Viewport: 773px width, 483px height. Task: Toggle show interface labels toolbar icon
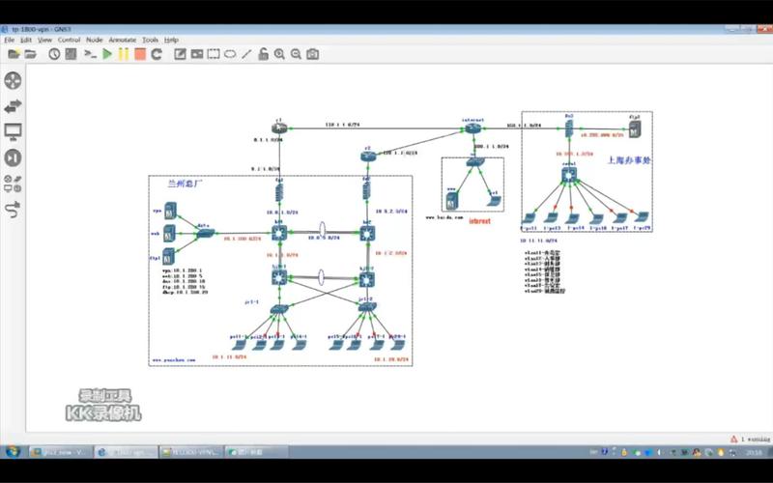coord(71,54)
